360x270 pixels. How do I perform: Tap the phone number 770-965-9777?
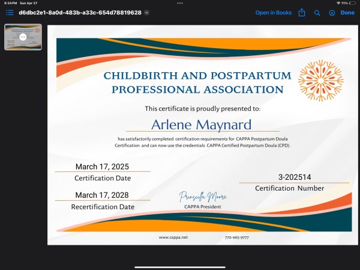236,238
